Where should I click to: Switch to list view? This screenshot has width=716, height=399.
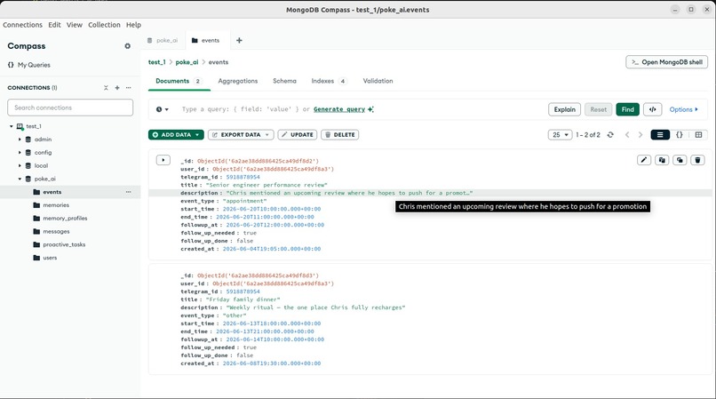(x=660, y=135)
